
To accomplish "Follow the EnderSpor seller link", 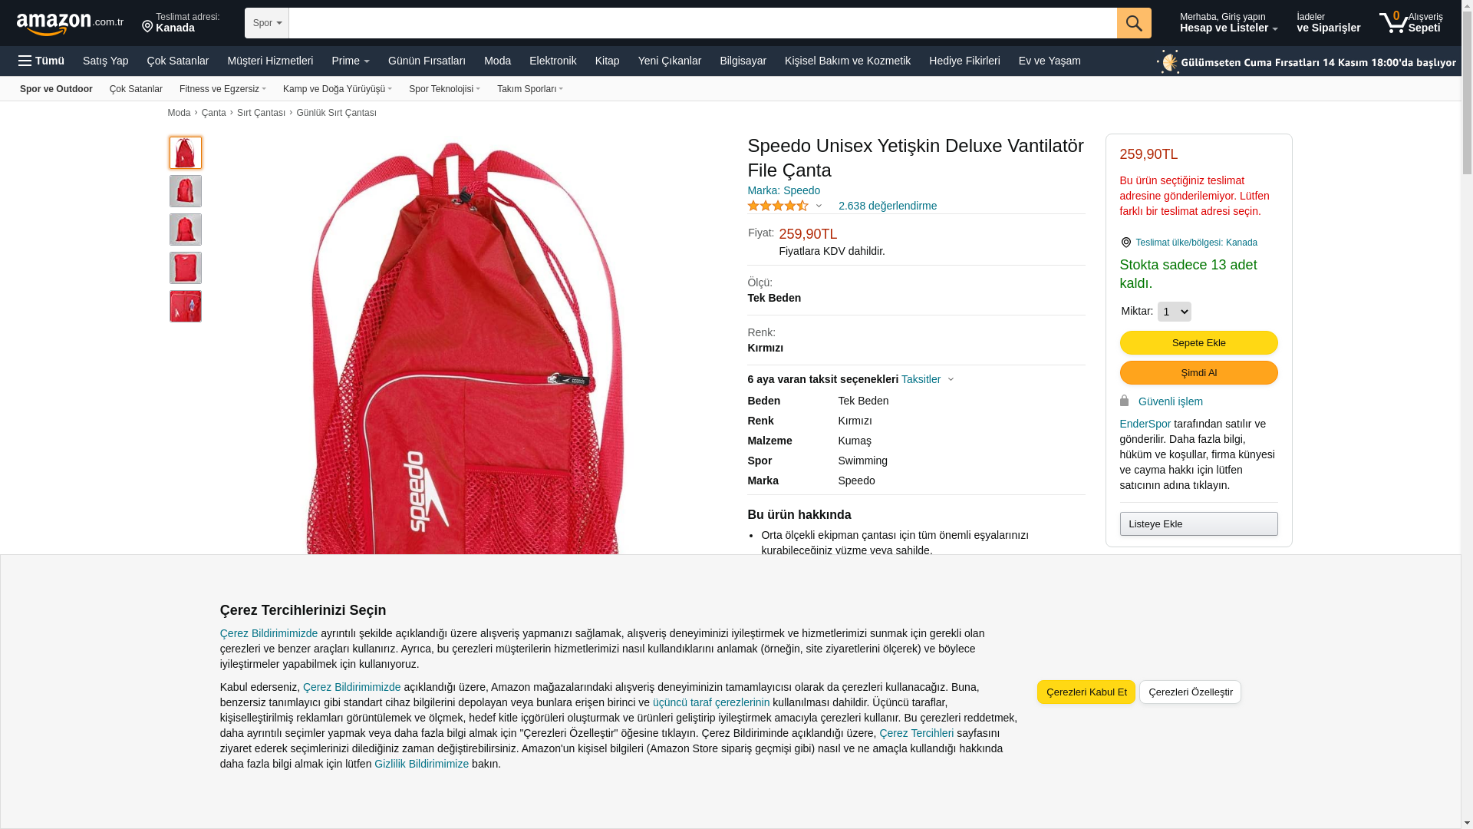I will [x=1145, y=424].
